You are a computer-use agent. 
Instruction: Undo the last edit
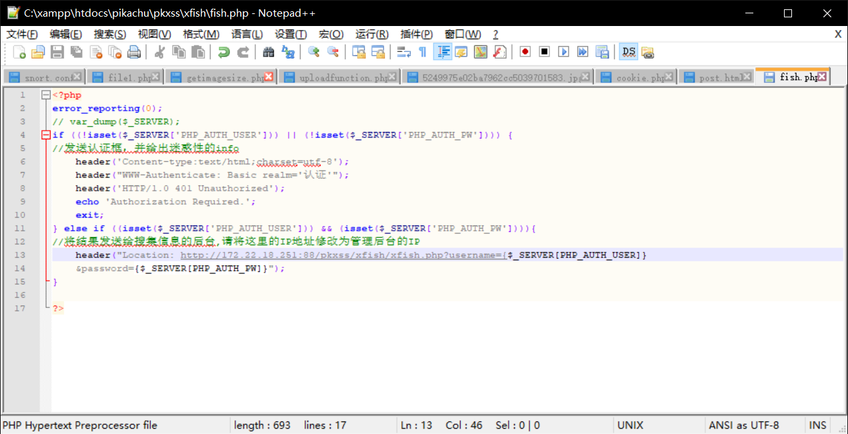pos(224,52)
